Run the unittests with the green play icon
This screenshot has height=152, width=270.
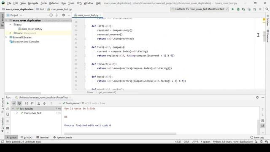(232, 9)
